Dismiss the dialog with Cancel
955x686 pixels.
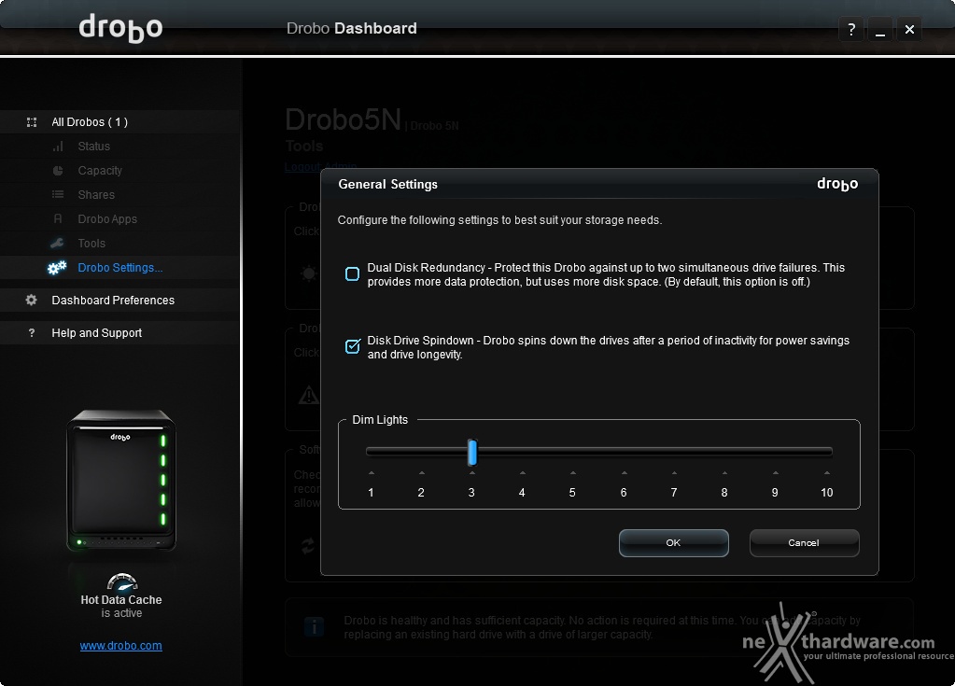tap(804, 543)
